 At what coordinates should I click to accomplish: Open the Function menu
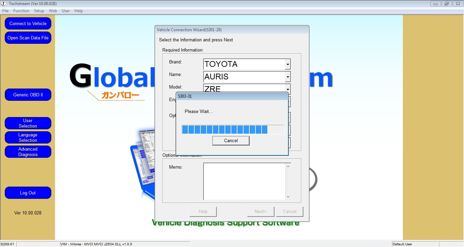coord(21,11)
